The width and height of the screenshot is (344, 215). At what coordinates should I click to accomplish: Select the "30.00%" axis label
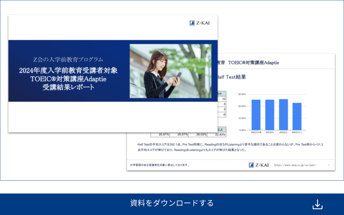pos(242,94)
